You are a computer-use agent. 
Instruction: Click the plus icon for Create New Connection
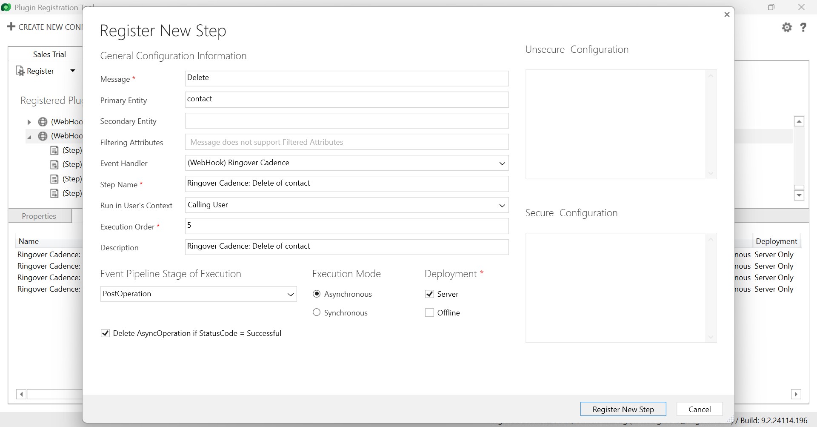click(x=11, y=26)
